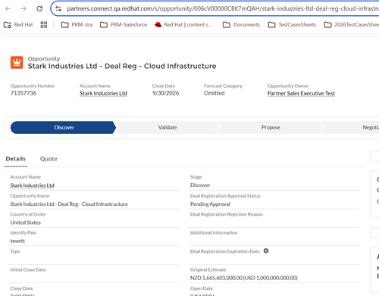Select the Propose stage in path

(x=271, y=127)
